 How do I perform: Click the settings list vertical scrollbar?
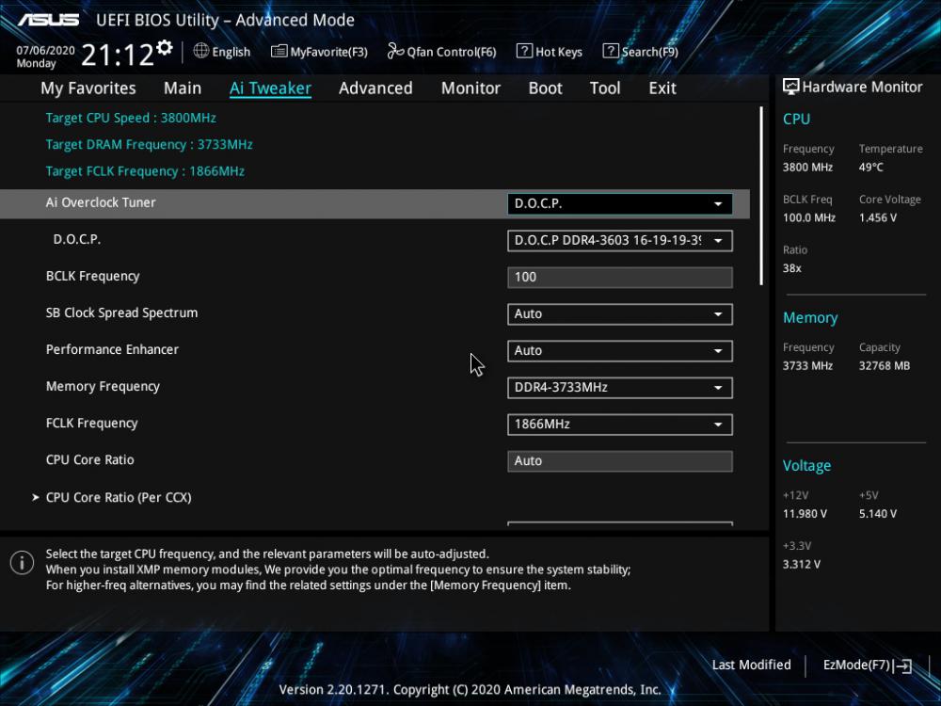tap(761, 197)
